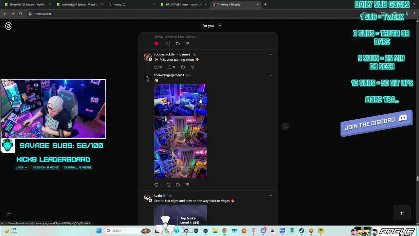
Task: Like the Post your gaming setup thread
Action: pos(156,67)
